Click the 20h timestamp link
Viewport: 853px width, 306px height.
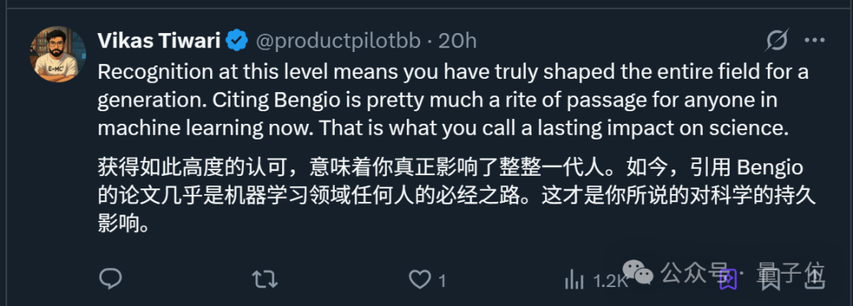click(x=457, y=41)
